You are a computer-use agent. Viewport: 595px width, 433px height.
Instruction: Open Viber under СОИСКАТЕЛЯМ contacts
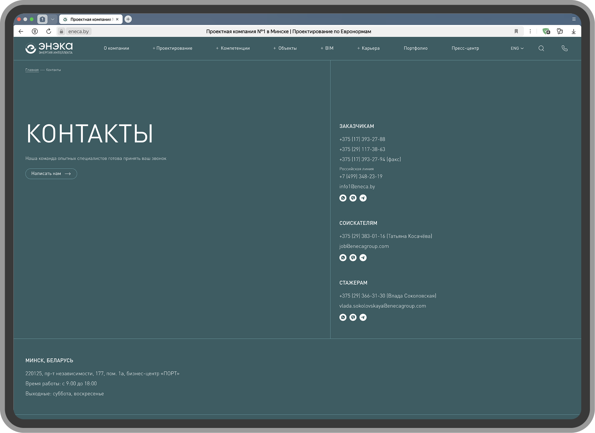[x=353, y=257]
